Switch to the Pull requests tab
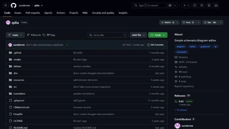The width and height of the screenshot is (229, 129). pyautogui.click(x=33, y=13)
